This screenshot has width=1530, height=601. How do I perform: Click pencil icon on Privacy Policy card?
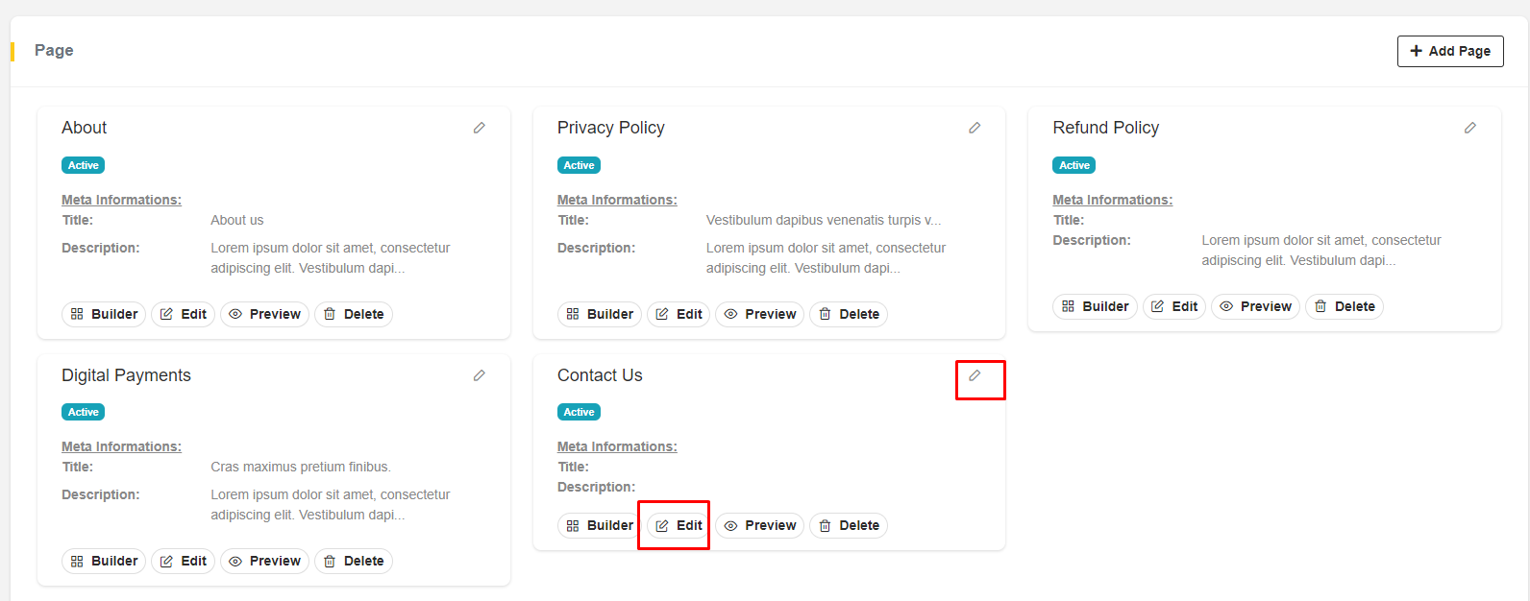975,128
